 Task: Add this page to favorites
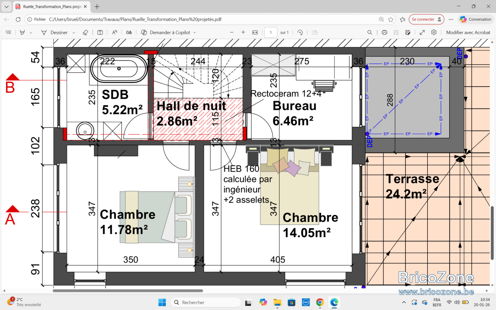pos(391,19)
